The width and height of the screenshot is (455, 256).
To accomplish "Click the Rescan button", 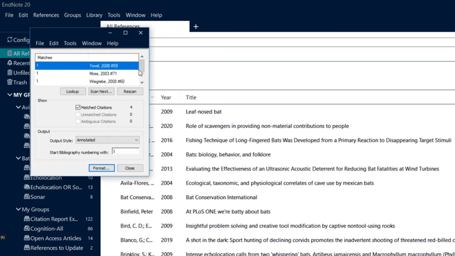I will pos(130,92).
